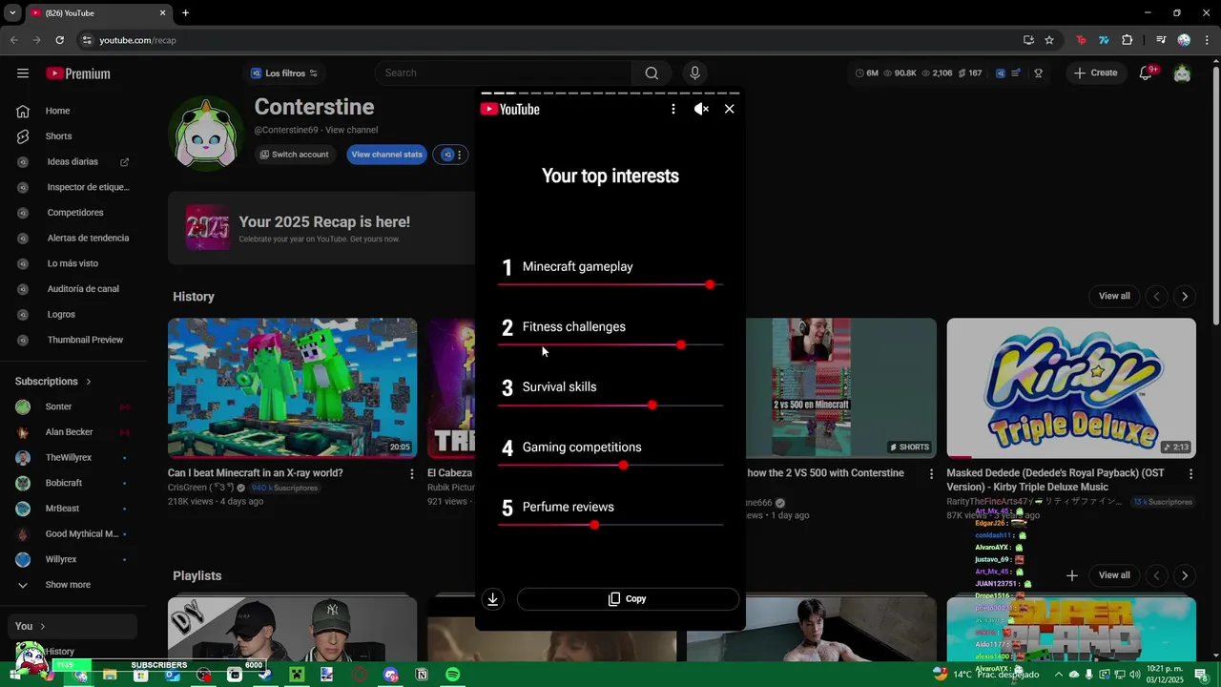Close the recap story overlay

pyautogui.click(x=730, y=109)
